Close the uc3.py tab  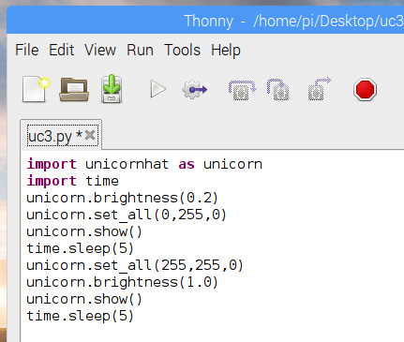coord(90,135)
